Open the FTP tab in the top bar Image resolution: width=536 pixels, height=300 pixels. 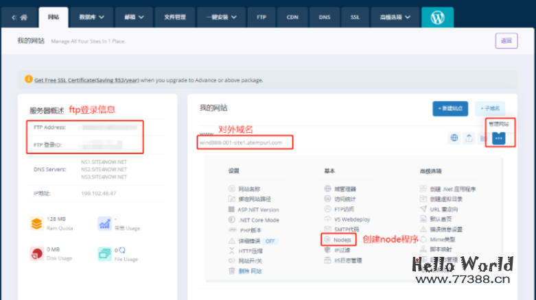pyautogui.click(x=261, y=17)
